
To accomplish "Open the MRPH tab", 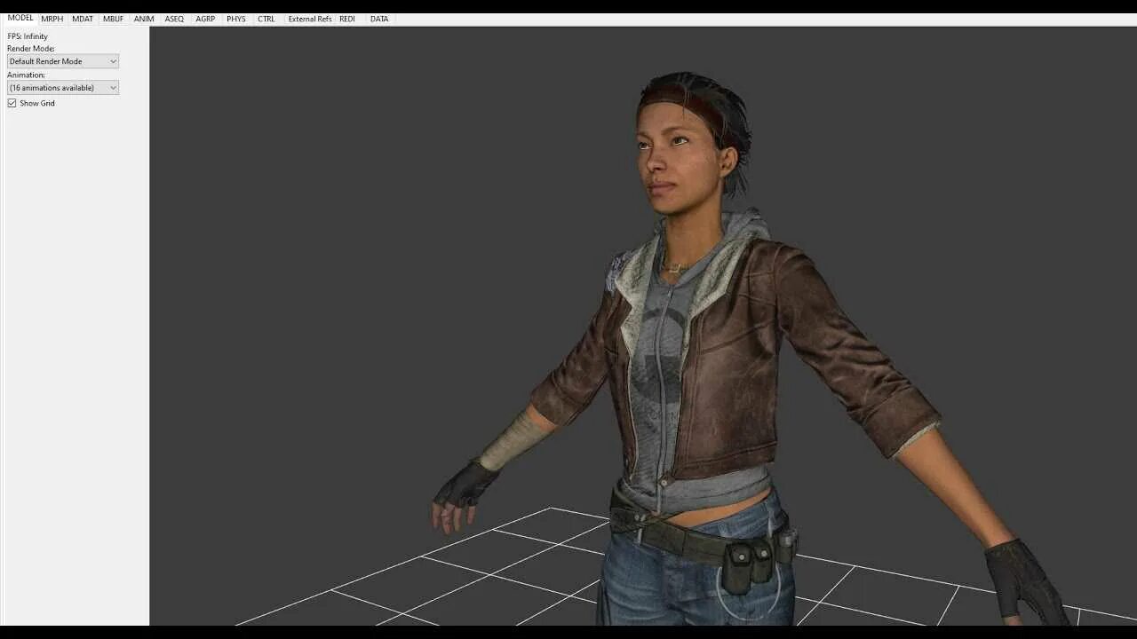I will (52, 19).
